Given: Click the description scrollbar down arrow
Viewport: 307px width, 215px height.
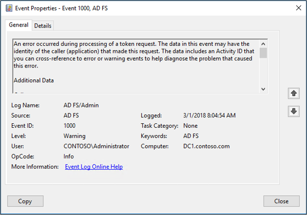Looking at the screenshot, I should [x=263, y=89].
